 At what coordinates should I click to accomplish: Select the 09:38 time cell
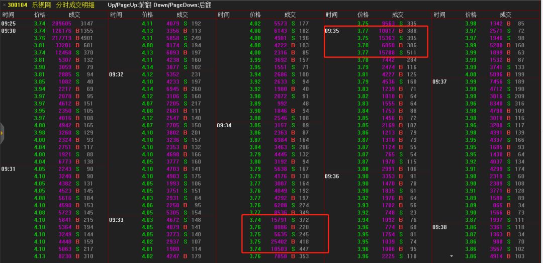point(439,227)
